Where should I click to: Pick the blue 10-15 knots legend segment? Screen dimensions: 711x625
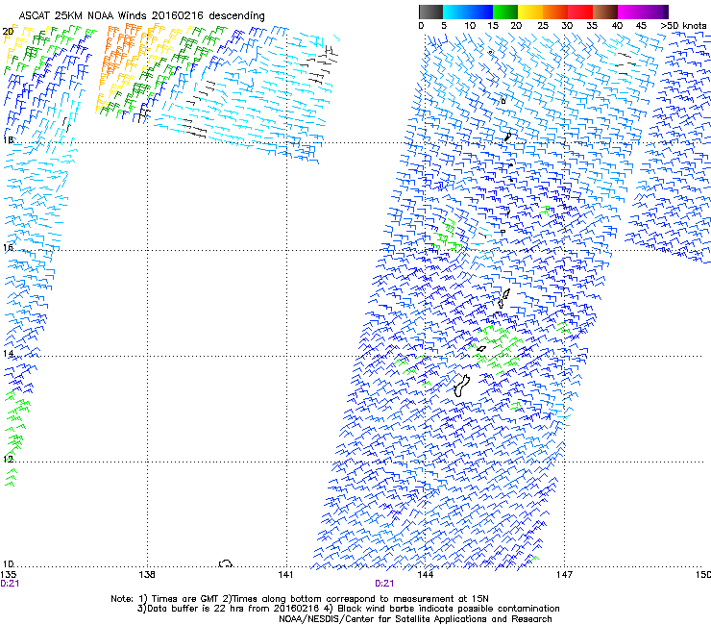(x=480, y=12)
